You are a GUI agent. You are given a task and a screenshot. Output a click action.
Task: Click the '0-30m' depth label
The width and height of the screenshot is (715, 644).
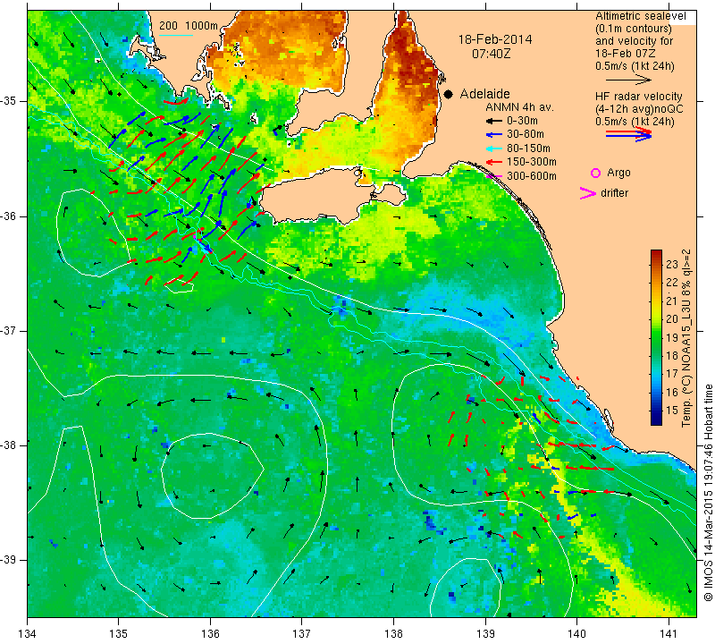click(x=522, y=121)
